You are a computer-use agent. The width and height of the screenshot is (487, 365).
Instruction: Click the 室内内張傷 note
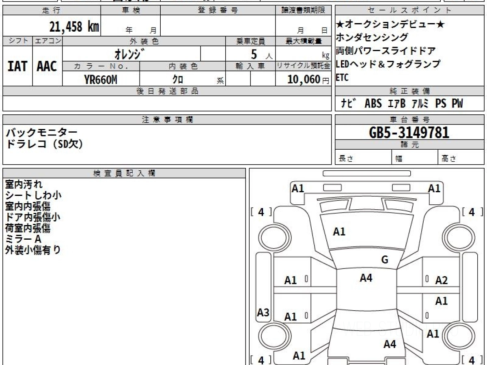point(28,206)
